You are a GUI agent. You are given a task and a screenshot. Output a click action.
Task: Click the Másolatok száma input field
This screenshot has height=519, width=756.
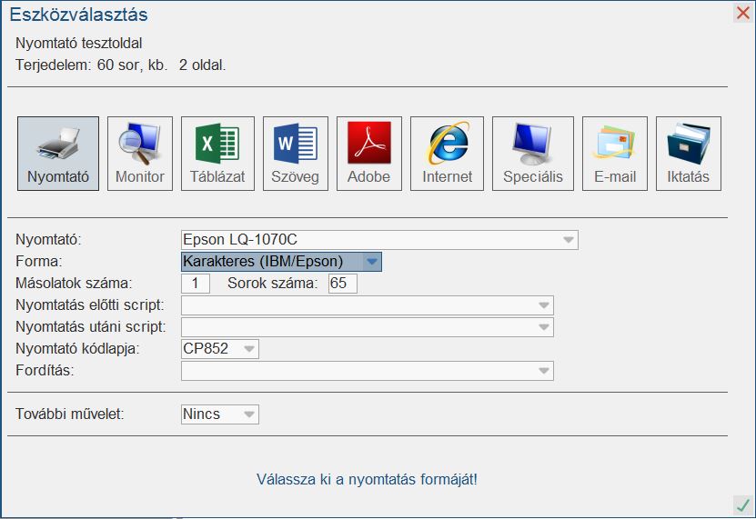(x=196, y=284)
